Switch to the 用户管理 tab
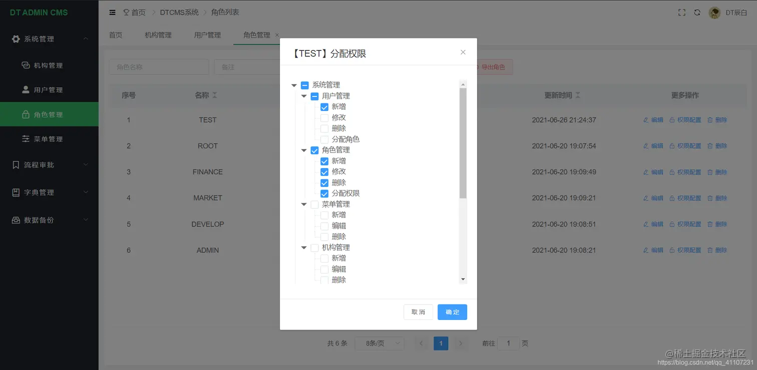Image resolution: width=757 pixels, height=370 pixels. [x=207, y=35]
